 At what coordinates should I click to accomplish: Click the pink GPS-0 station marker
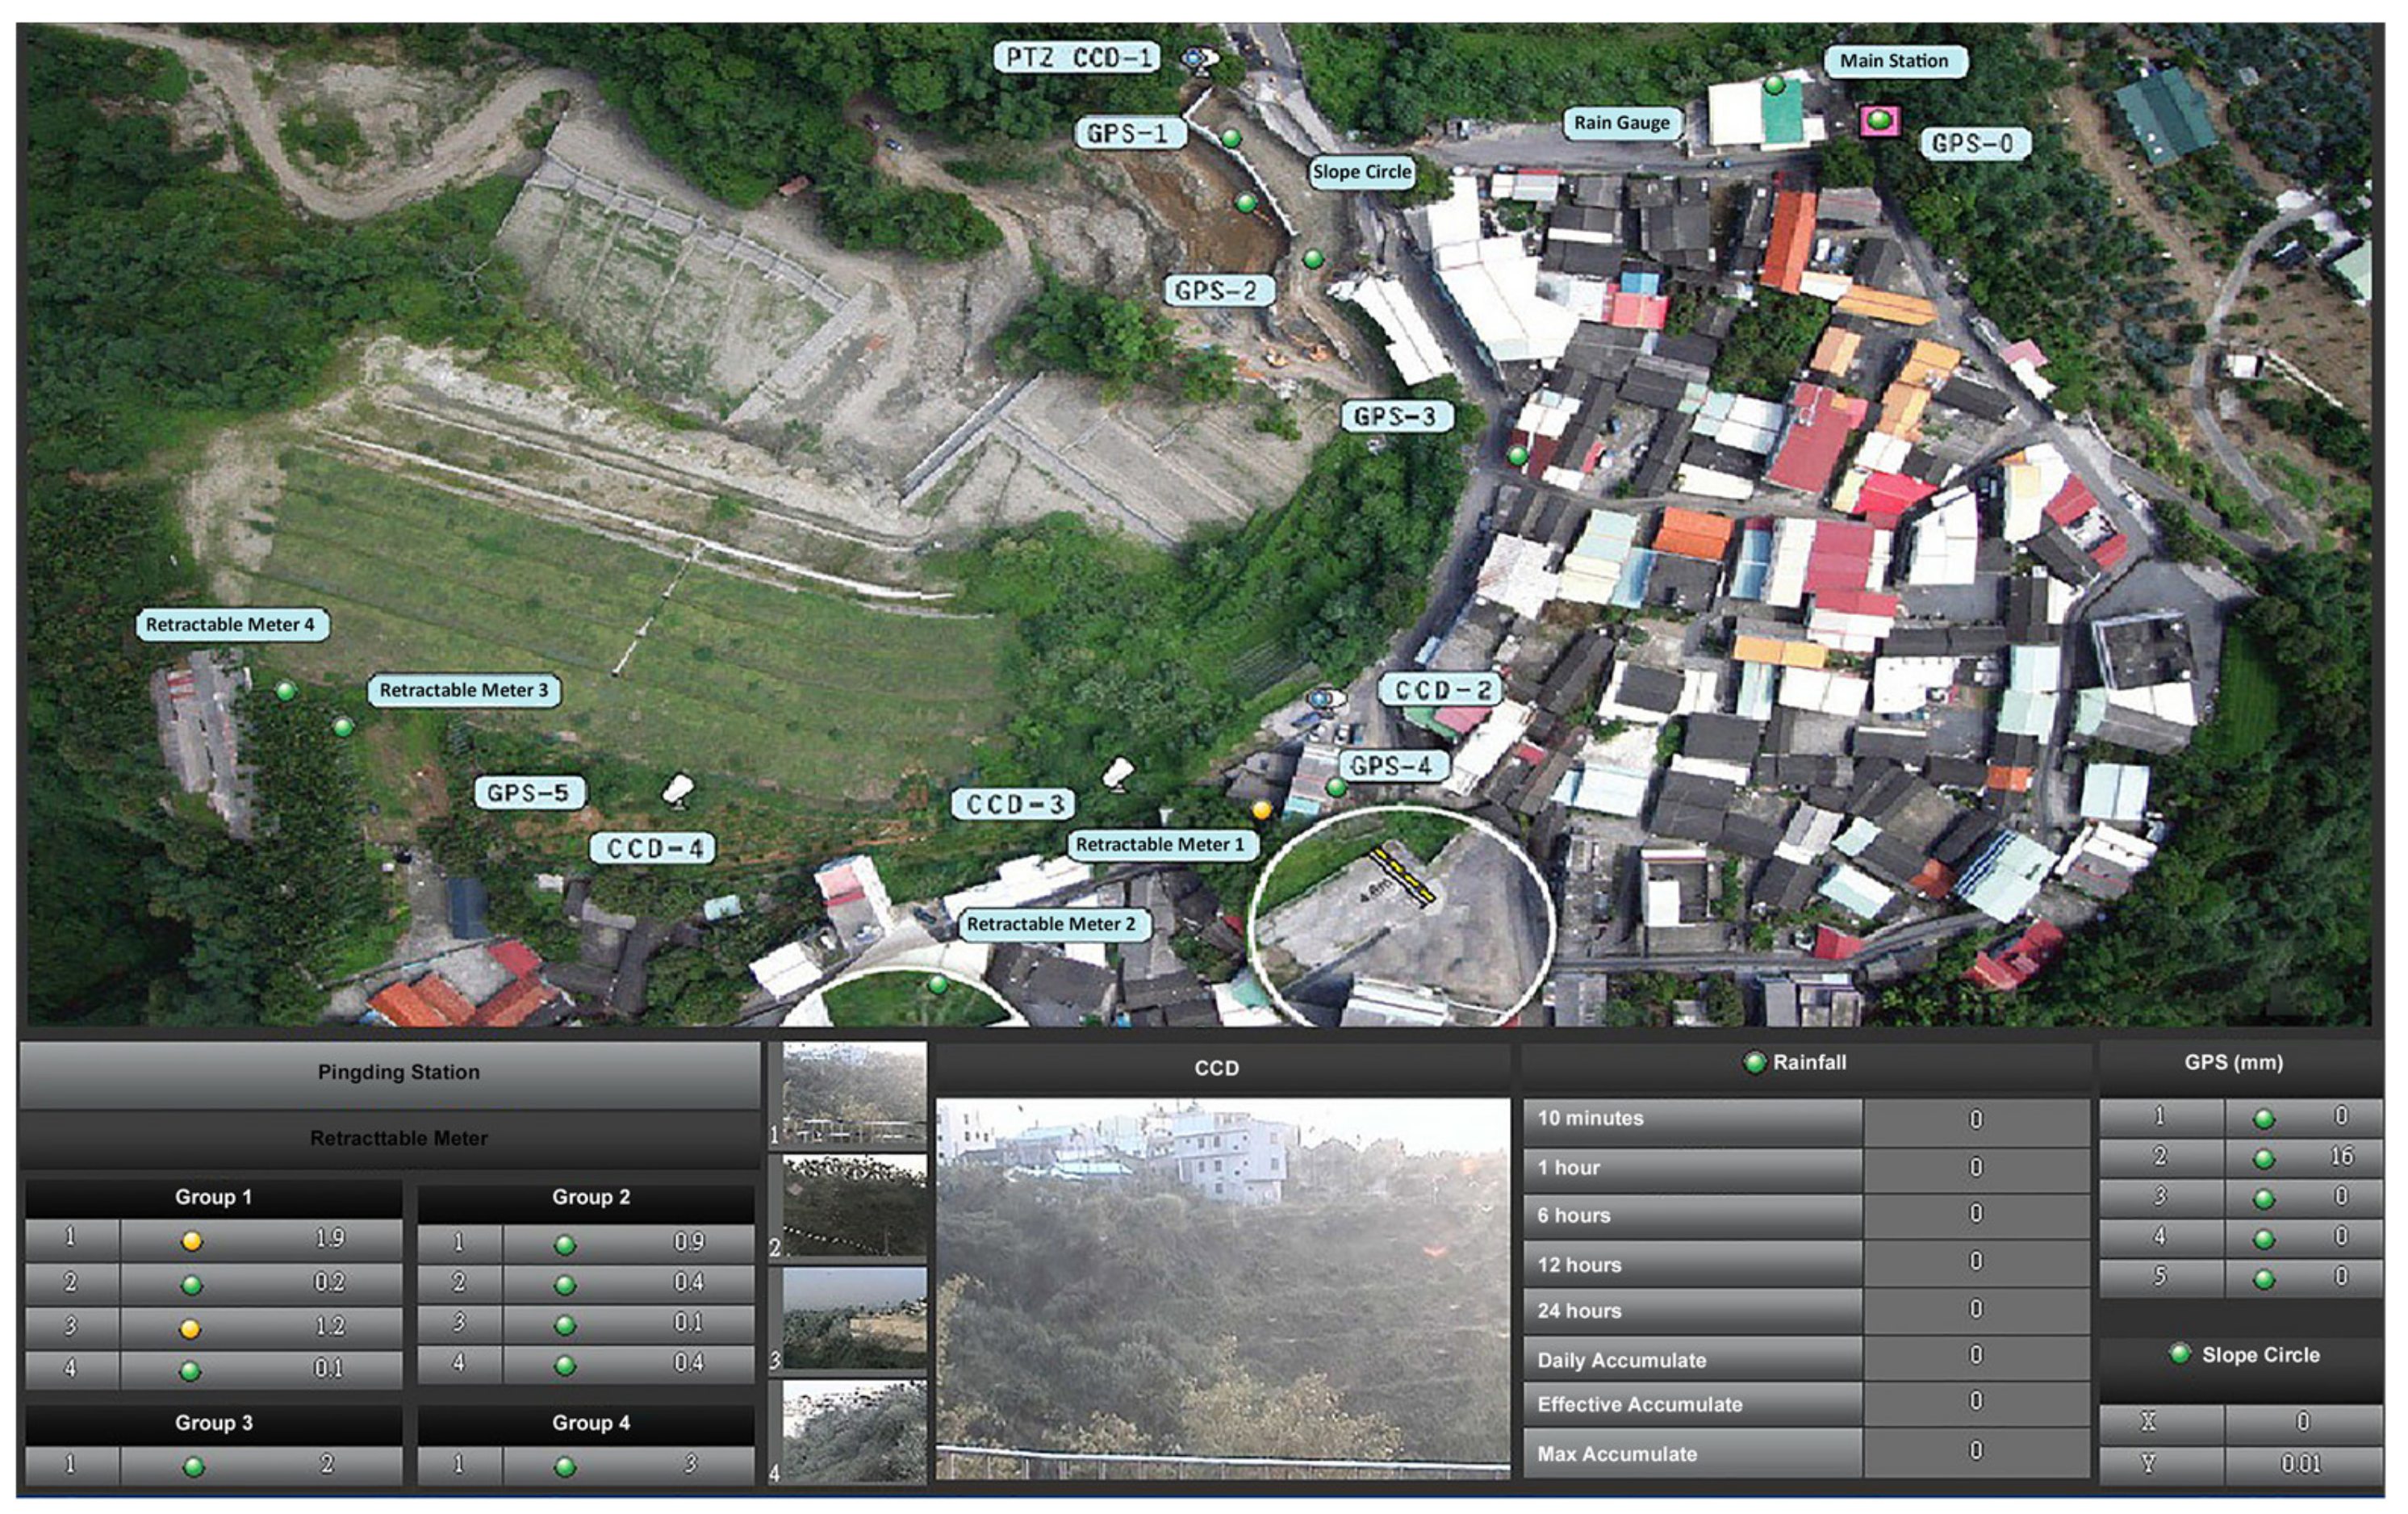[1879, 121]
